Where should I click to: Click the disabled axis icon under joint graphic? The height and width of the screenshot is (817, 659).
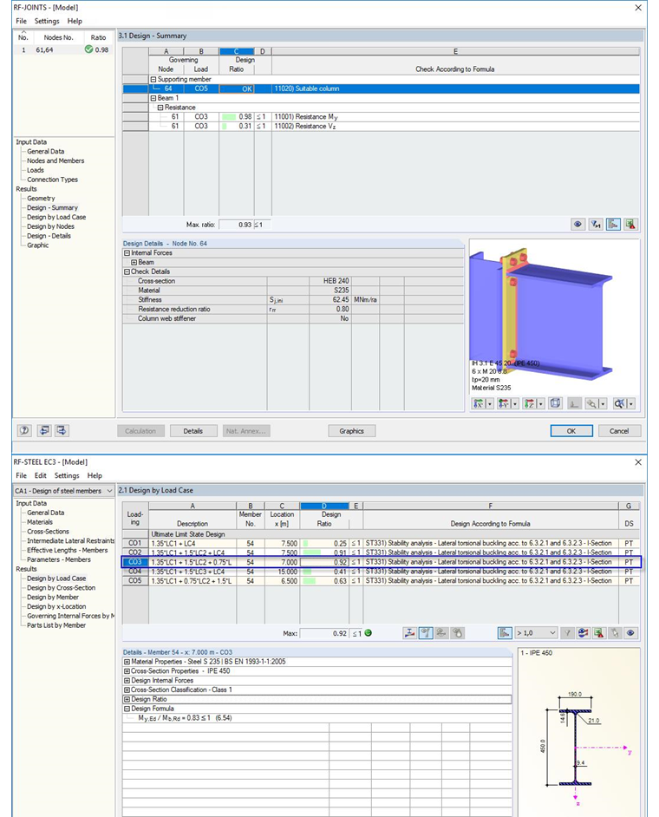pyautogui.click(x=574, y=403)
